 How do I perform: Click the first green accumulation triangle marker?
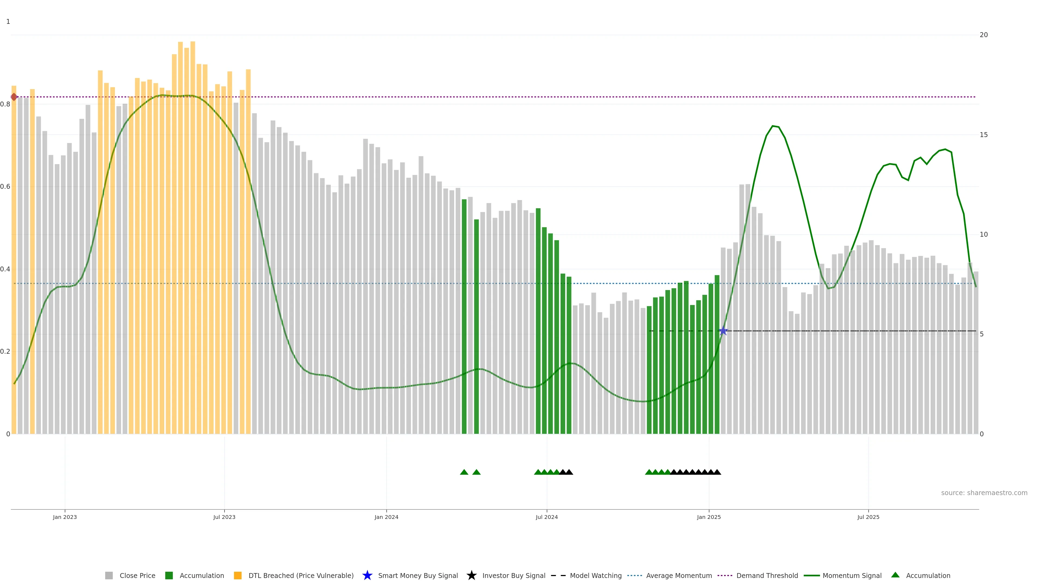click(464, 472)
